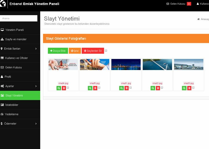Open Profil in sidebar
This screenshot has width=209, height=149.
point(20,77)
